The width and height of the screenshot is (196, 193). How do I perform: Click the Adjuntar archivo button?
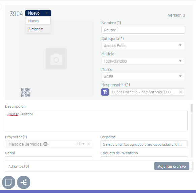[172, 166]
